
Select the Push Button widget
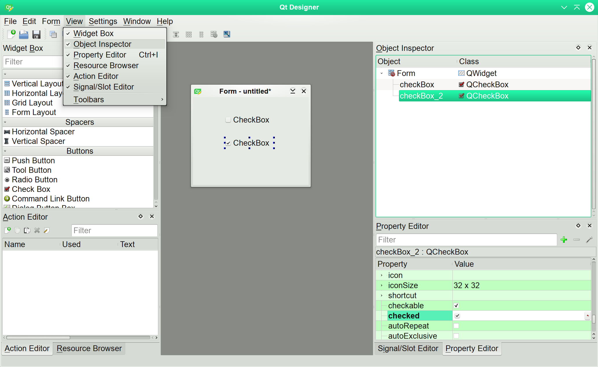(x=33, y=160)
